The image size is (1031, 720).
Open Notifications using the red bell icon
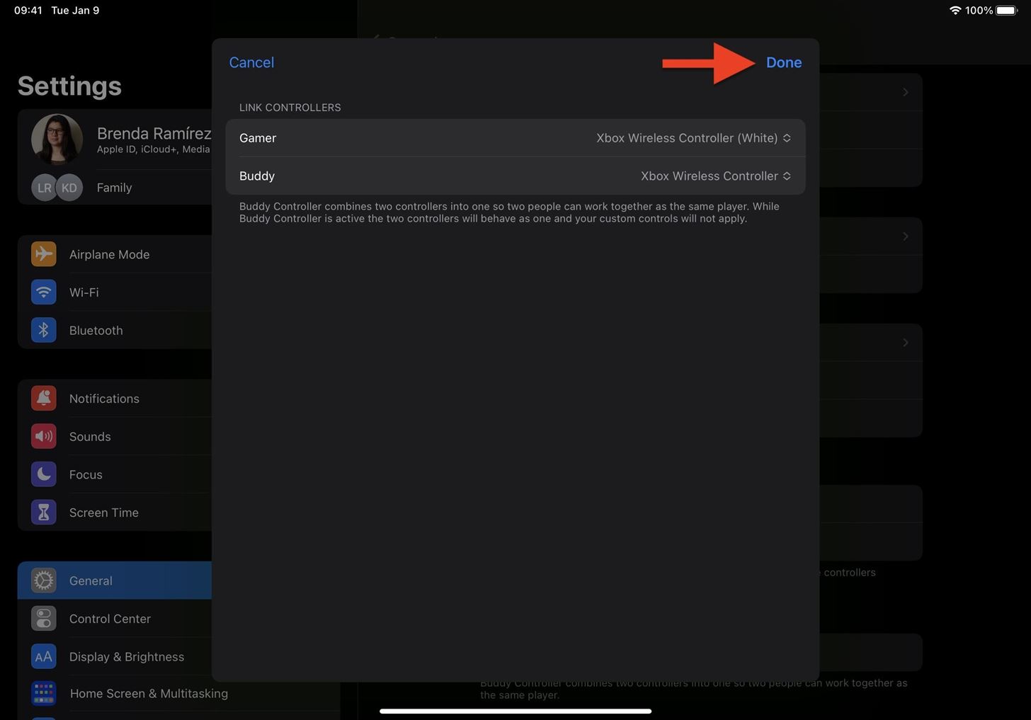(43, 398)
